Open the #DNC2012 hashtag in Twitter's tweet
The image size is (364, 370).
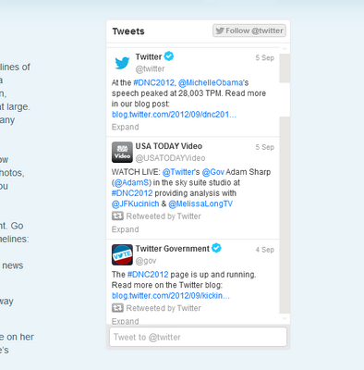[x=154, y=82]
